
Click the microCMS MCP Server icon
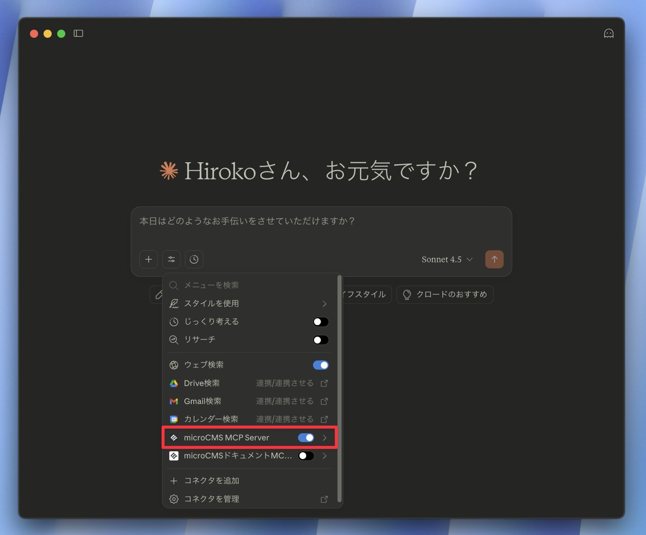(174, 438)
